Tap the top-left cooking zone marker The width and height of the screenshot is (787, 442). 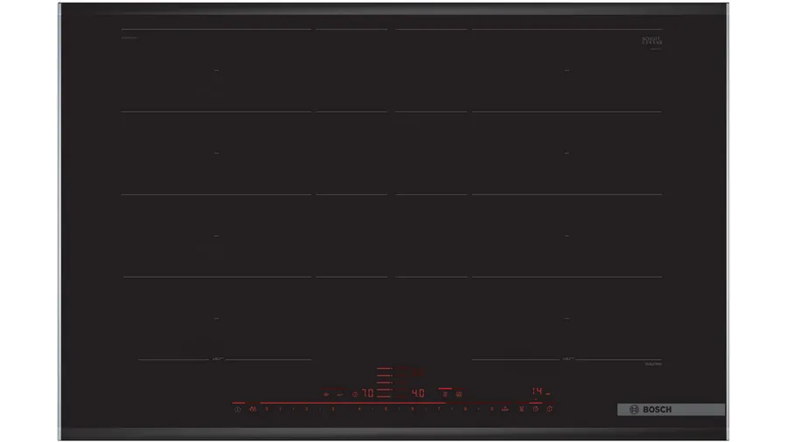point(216,70)
